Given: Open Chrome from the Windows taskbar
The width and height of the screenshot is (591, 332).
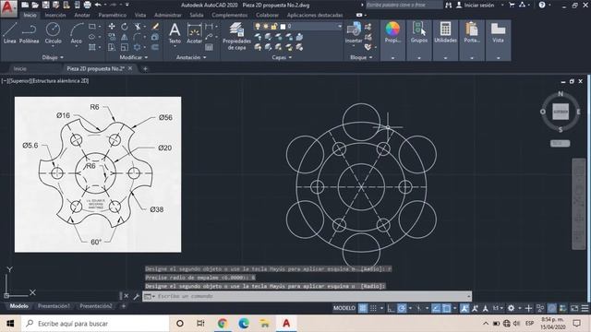Looking at the screenshot, I should pos(223,324).
